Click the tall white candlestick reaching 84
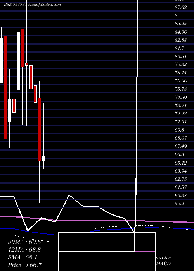This screenshot has width=194, height=271. [18, 61]
